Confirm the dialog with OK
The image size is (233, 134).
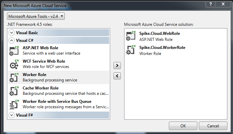coord(183,126)
